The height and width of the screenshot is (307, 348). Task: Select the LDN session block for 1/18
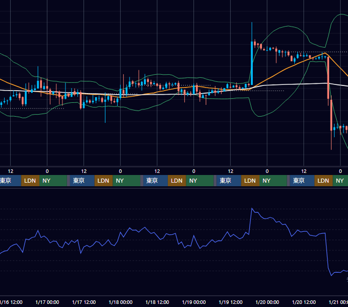[177, 181]
